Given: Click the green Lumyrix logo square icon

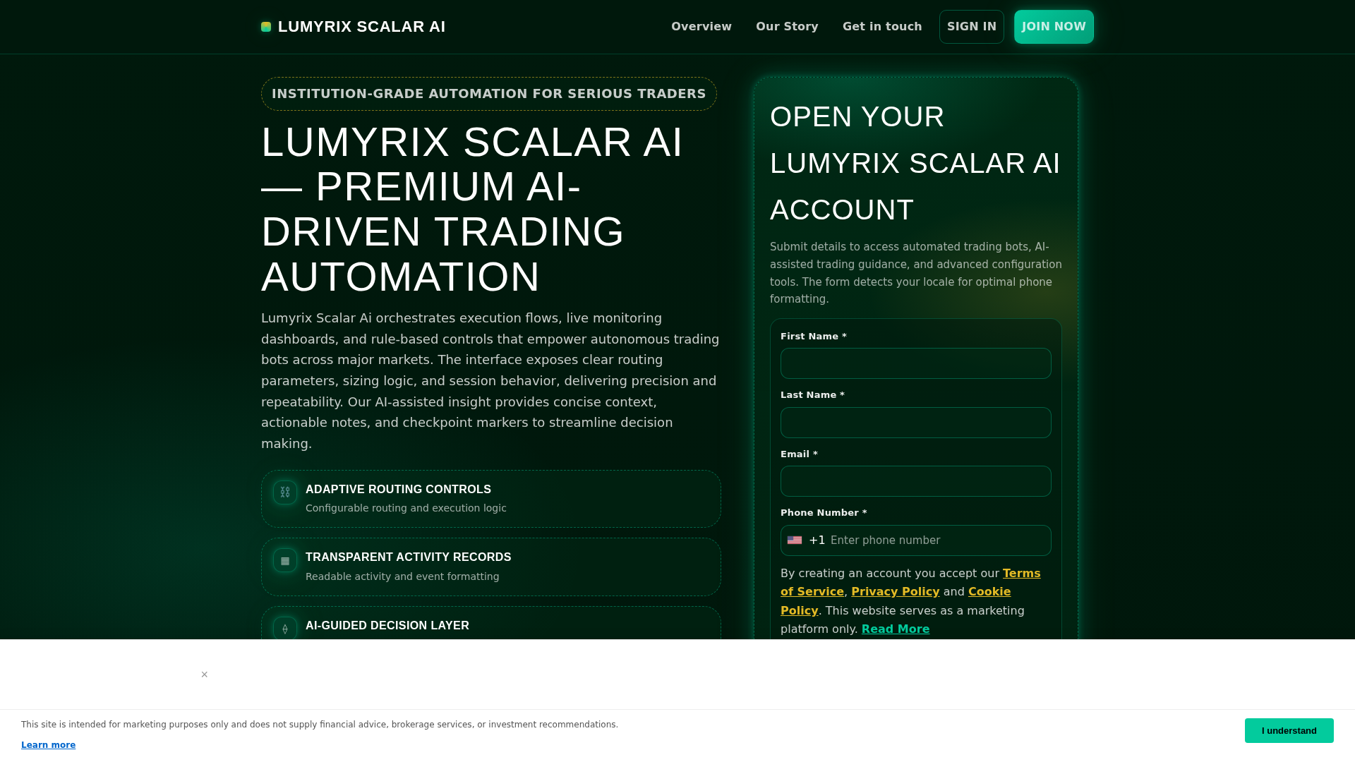Looking at the screenshot, I should [x=266, y=27].
